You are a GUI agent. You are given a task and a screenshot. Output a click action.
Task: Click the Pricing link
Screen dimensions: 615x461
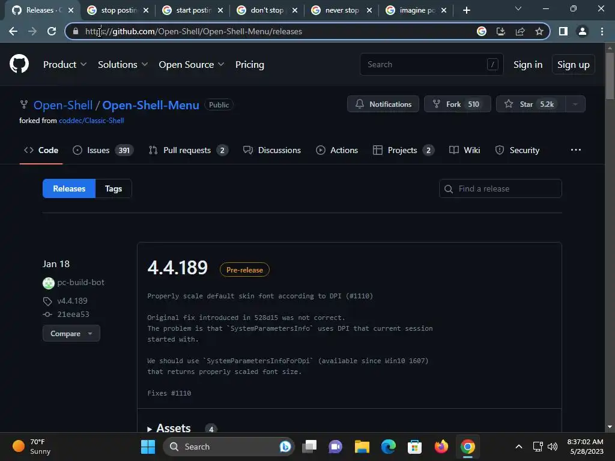click(x=249, y=65)
